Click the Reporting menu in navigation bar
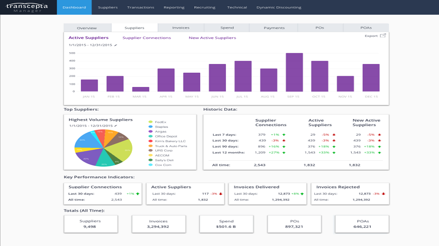Screen dimensions: 439x246 point(174,7)
